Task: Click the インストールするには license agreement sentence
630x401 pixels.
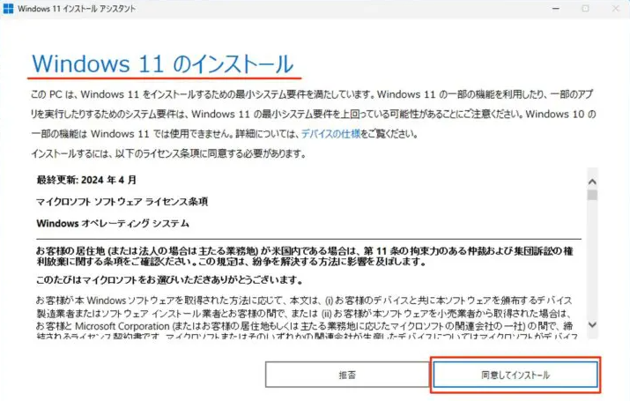Action: pos(168,153)
